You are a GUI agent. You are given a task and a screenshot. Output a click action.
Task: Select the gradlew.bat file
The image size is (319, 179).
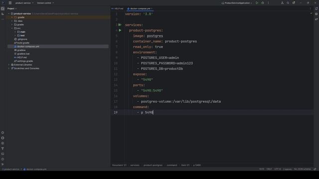coord(22,54)
